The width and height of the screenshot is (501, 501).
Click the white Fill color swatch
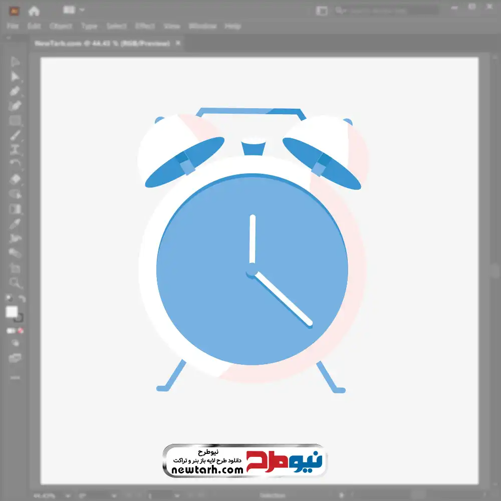[12, 312]
